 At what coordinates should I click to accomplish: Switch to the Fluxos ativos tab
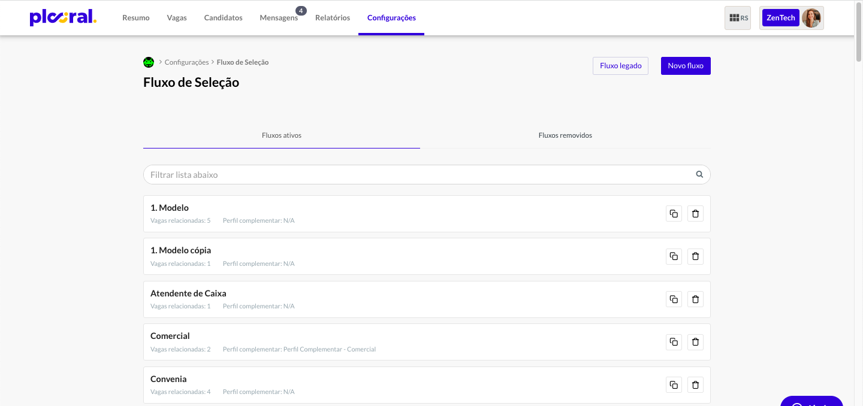[282, 135]
